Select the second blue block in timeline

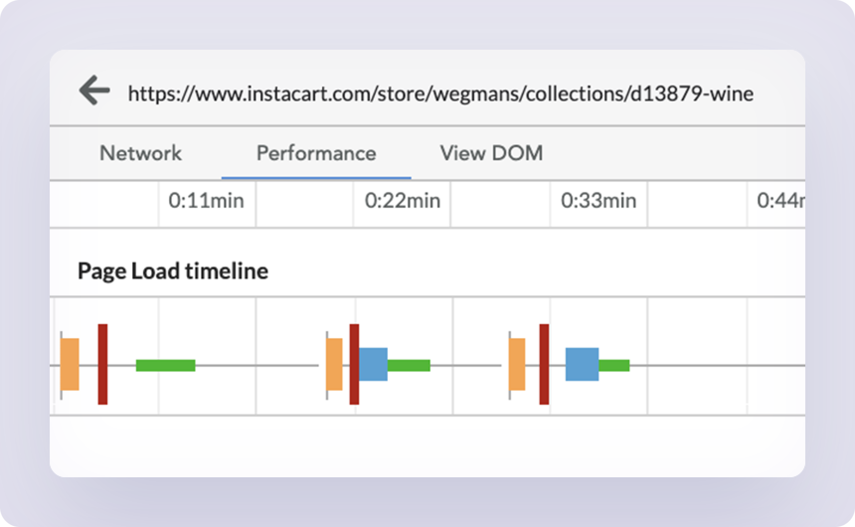tap(582, 364)
